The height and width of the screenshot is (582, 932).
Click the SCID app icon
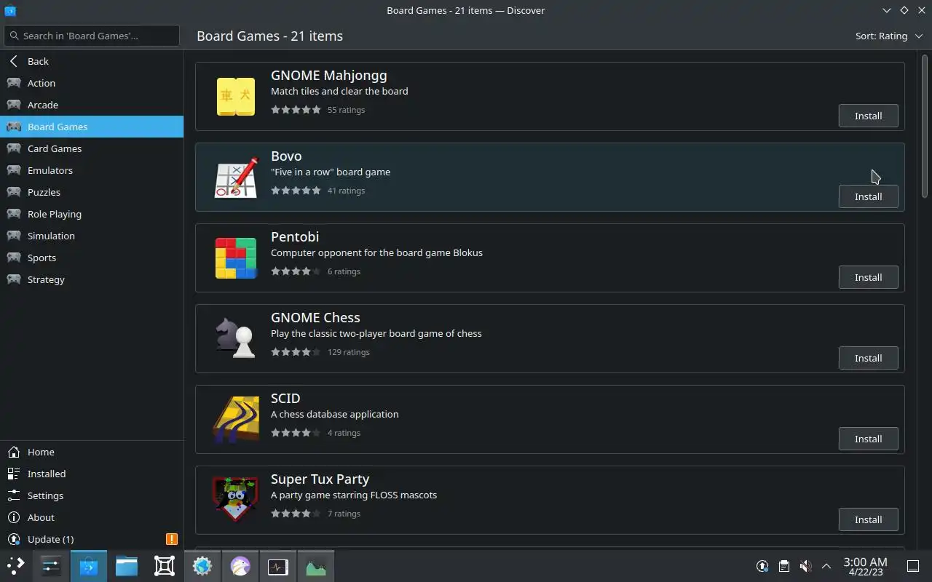(x=236, y=420)
